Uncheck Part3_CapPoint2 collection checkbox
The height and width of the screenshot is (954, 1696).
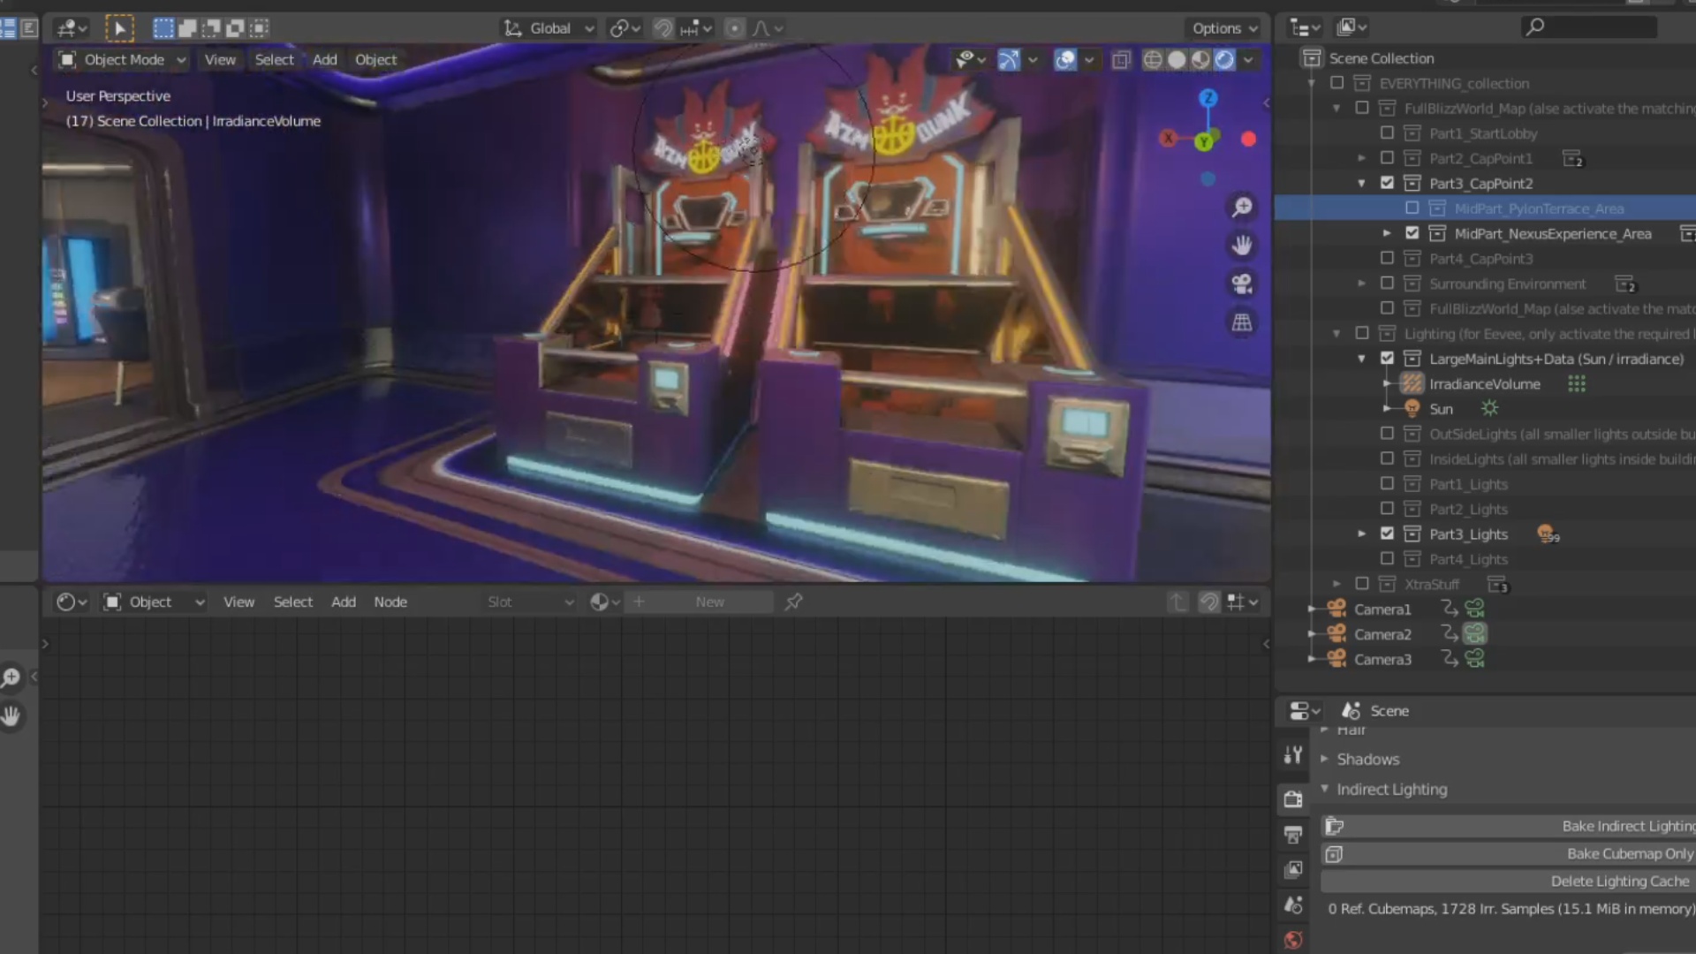[x=1387, y=183]
